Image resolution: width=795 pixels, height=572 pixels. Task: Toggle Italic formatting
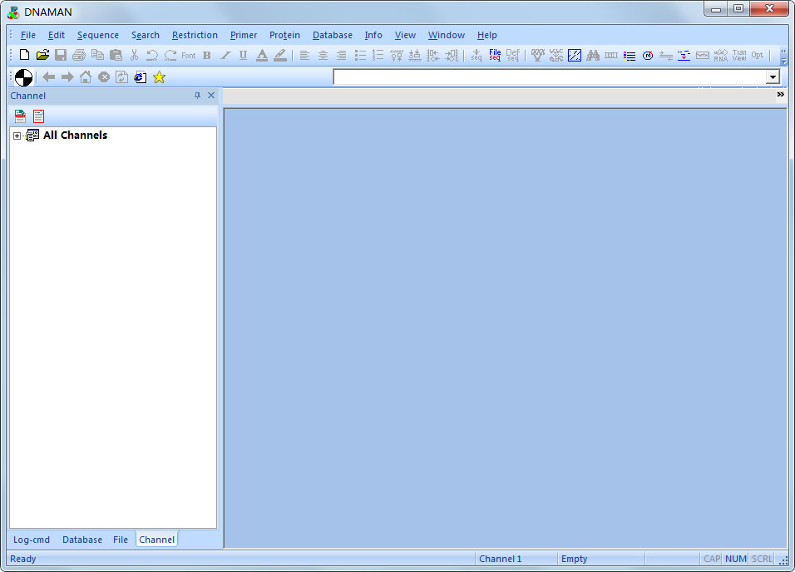[225, 55]
